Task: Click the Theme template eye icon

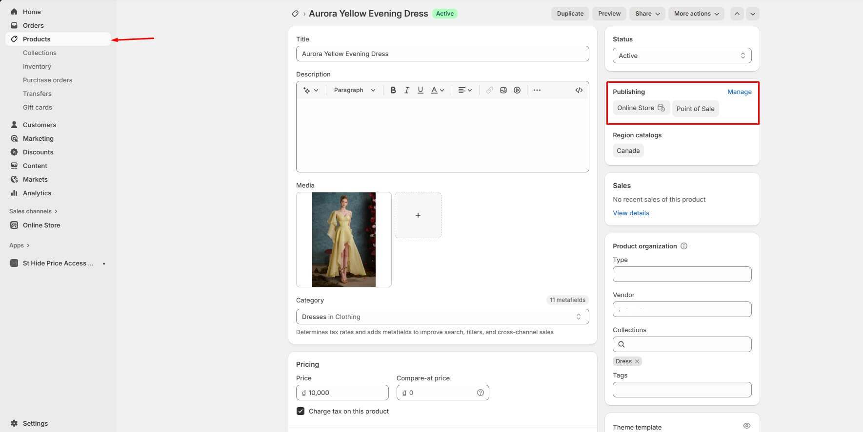Action: [x=746, y=426]
